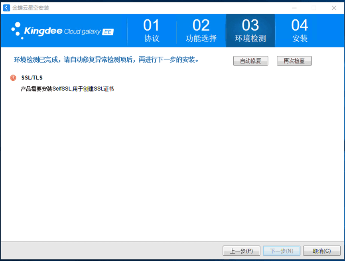345x261 pixels.
Task: Close the installer with the X button
Action: tap(334, 8)
